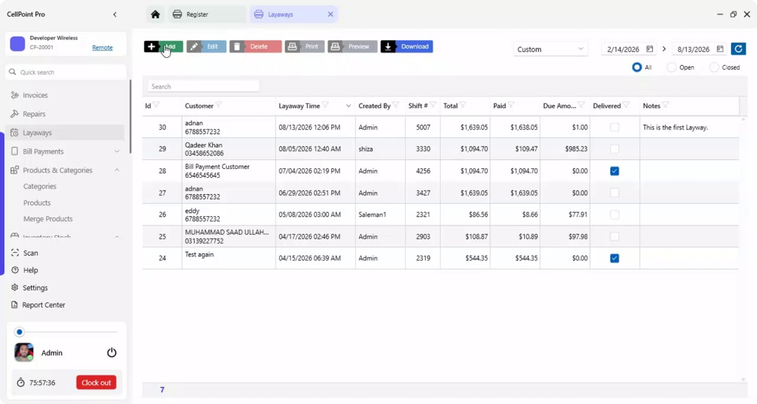Screen dimensions: 757x404
Task: Click the table Search field
Action: coord(204,86)
